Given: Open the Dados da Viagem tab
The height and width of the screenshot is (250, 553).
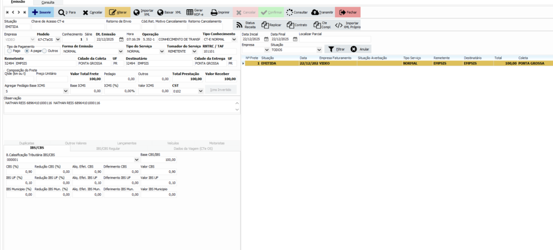Looking at the screenshot, I should click(192, 148).
